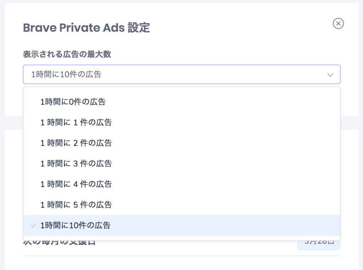363x270 pixels.
Task: Click the 3月28日 date badge
Action: (319, 245)
